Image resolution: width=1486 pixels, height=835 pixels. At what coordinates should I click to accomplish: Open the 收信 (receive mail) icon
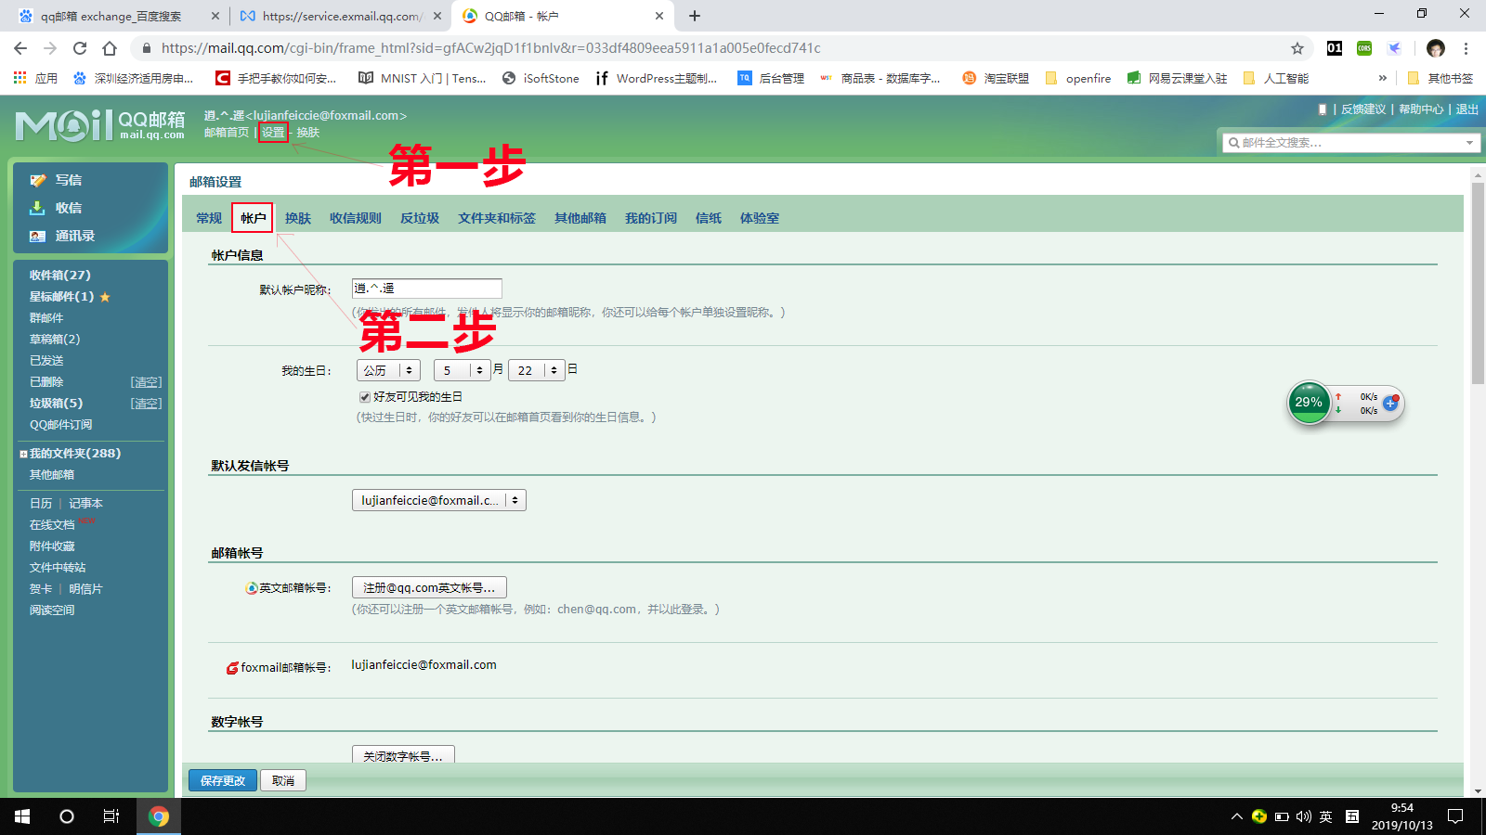[38, 208]
